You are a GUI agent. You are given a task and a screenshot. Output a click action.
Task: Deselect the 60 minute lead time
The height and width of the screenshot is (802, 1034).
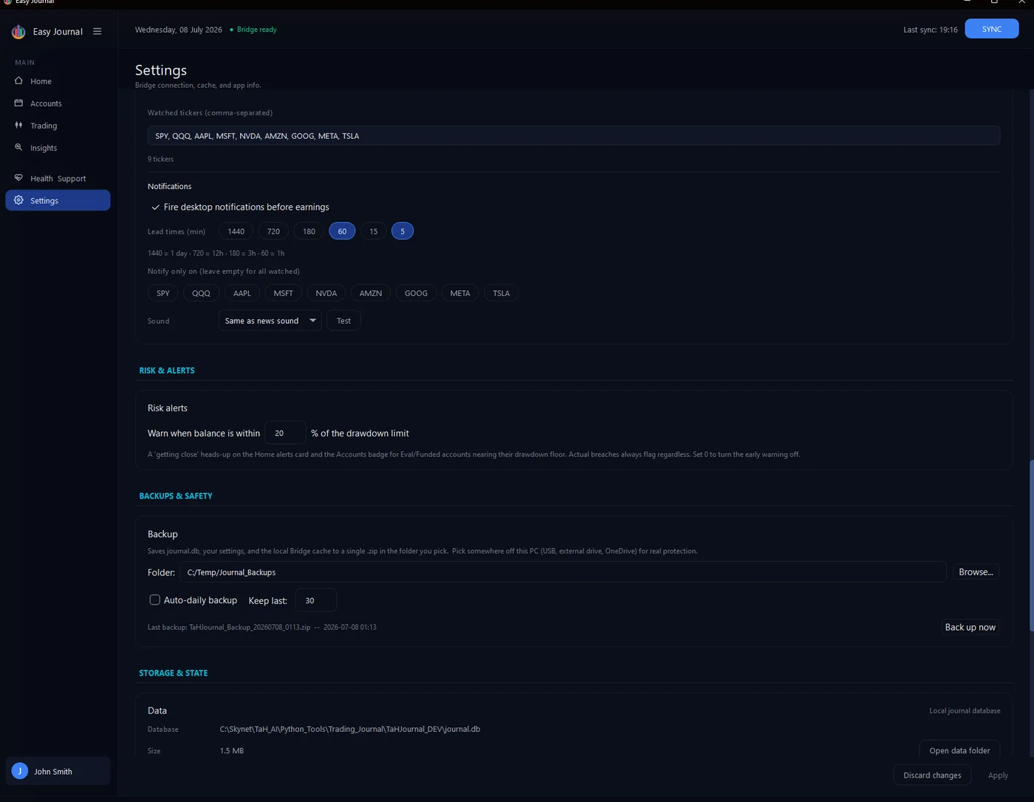coord(342,231)
